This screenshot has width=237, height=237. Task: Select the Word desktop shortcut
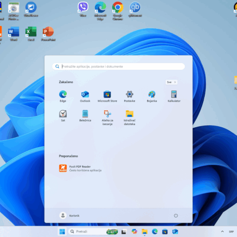[x=14, y=34]
